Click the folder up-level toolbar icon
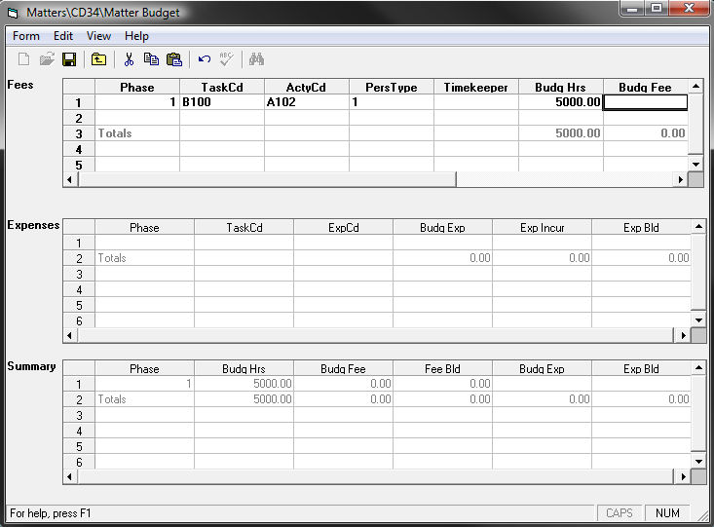This screenshot has height=527, width=714. coord(99,59)
